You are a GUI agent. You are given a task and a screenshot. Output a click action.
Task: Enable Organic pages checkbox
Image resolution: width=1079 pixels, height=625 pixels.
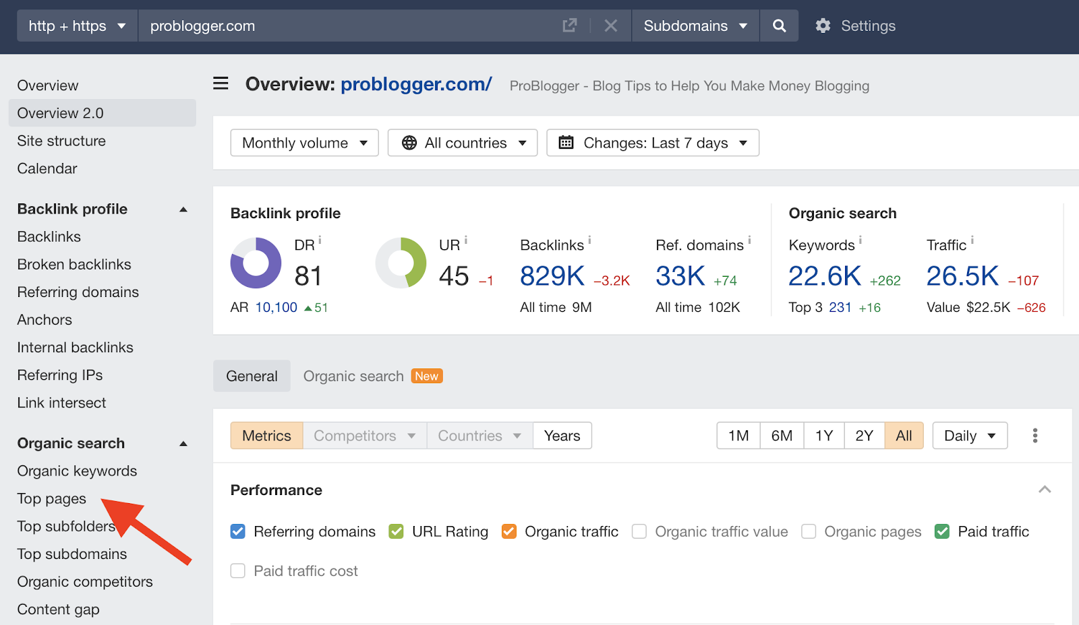point(809,531)
